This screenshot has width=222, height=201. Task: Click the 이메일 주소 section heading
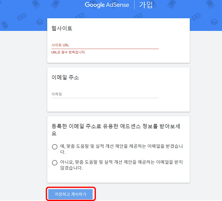[x=65, y=77]
